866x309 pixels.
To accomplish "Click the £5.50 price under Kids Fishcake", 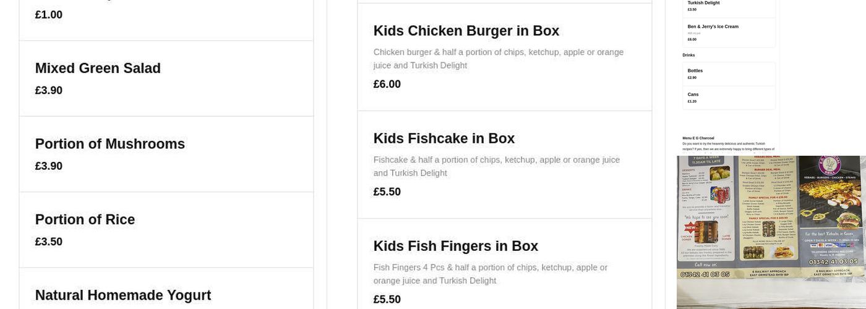I will point(387,192).
